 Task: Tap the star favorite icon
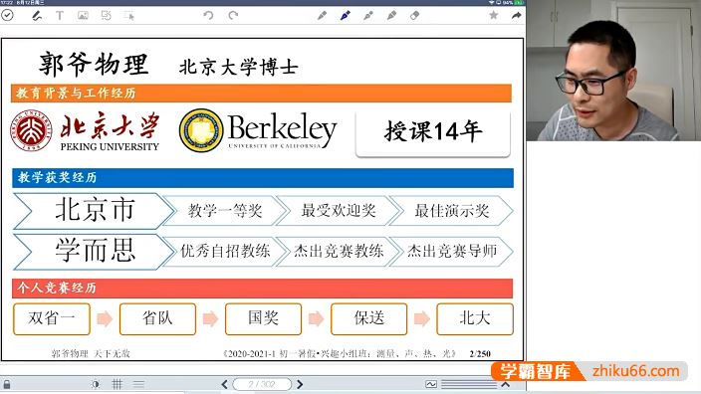(494, 15)
